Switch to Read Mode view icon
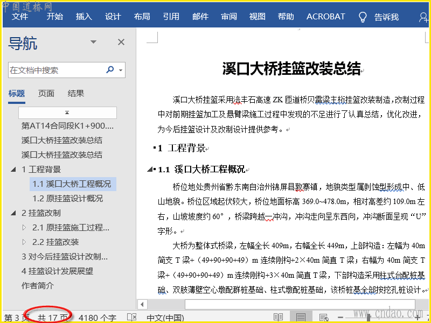Screen dimensions: 431x323 [x=278, y=318]
